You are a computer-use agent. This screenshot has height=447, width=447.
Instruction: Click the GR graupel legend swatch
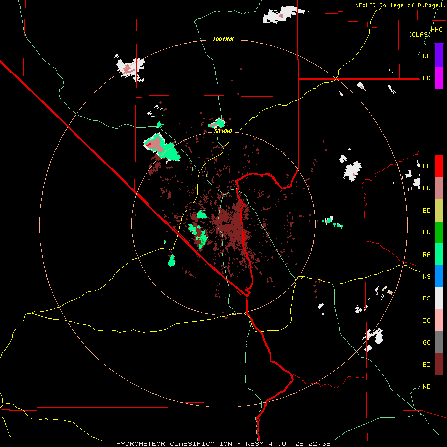coord(439,188)
